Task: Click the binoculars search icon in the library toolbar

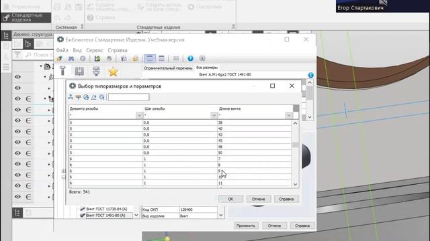Action: [71, 58]
